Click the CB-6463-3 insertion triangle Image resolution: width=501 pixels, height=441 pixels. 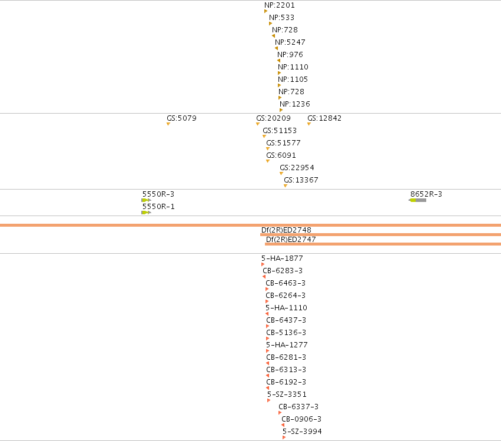(x=267, y=289)
